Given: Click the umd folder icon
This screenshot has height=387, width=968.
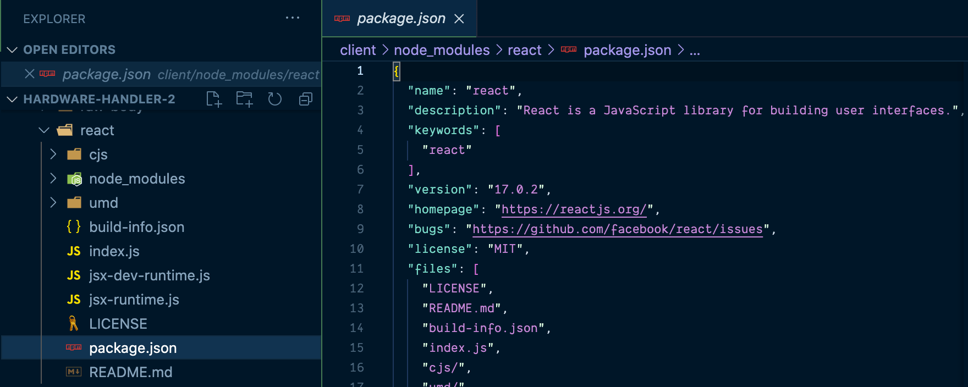Looking at the screenshot, I should pos(74,203).
